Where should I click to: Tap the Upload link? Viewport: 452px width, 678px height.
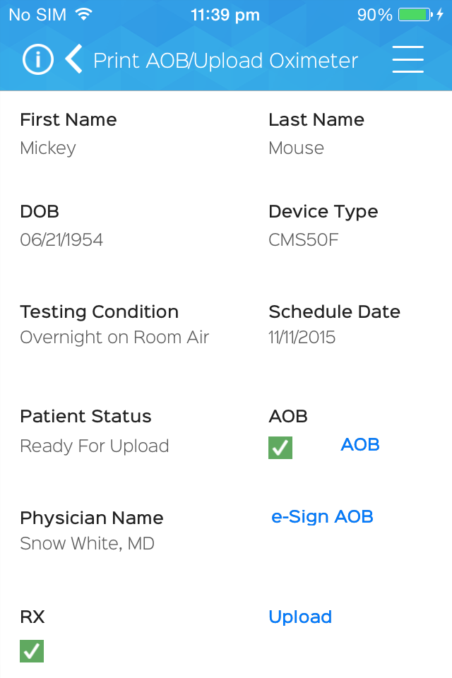pos(300,617)
